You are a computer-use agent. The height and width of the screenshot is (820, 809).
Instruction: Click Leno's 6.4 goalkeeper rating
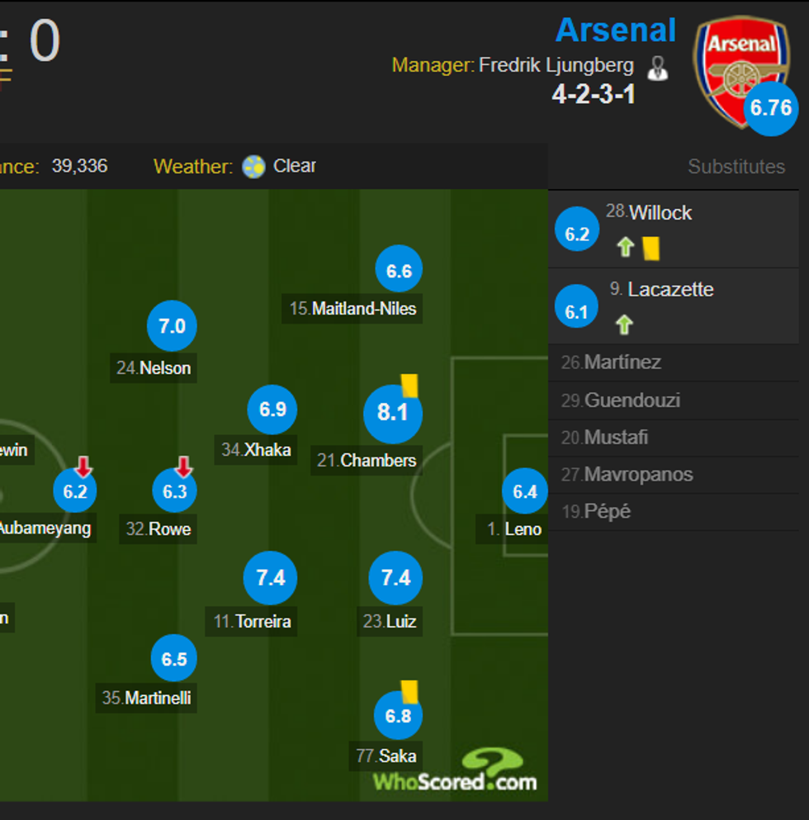coord(524,492)
